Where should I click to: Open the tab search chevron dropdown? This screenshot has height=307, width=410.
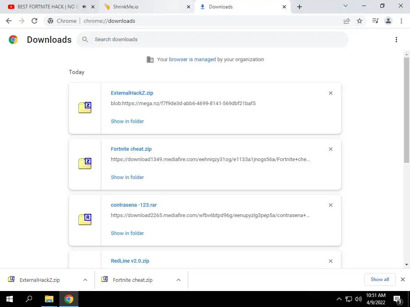[x=346, y=6]
